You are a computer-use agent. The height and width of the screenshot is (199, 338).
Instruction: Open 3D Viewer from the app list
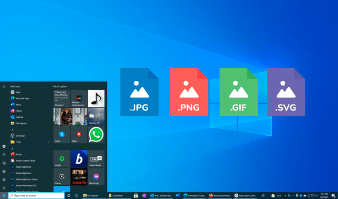pos(17,136)
